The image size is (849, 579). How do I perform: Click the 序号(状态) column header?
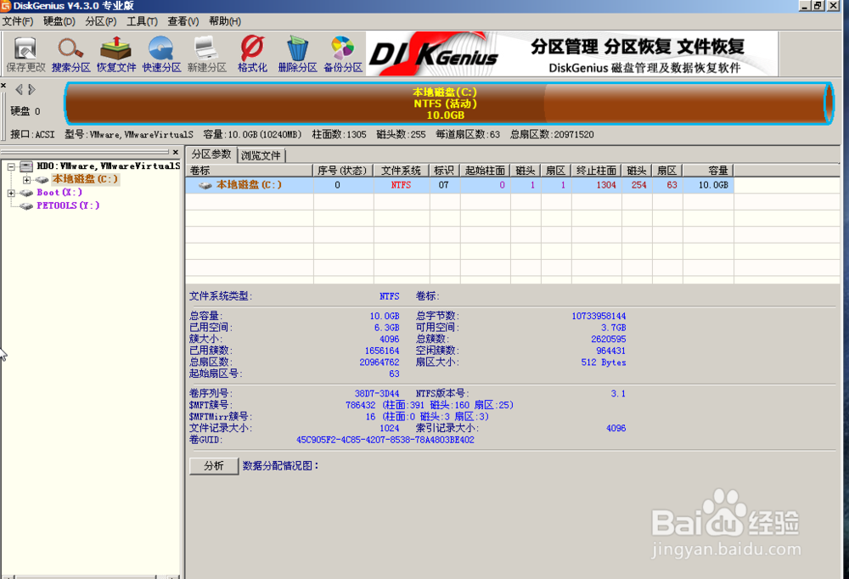coord(343,171)
